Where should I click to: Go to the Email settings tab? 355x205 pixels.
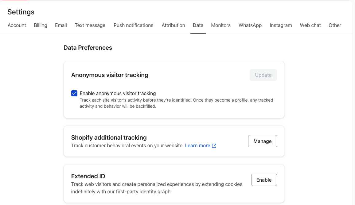point(61,25)
